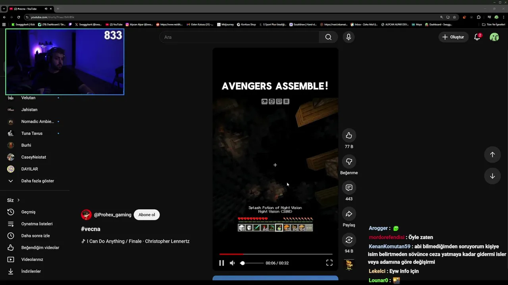Viewport: 508px width, 285px height.
Task: Go to next short with down arrow
Action: coord(492,176)
